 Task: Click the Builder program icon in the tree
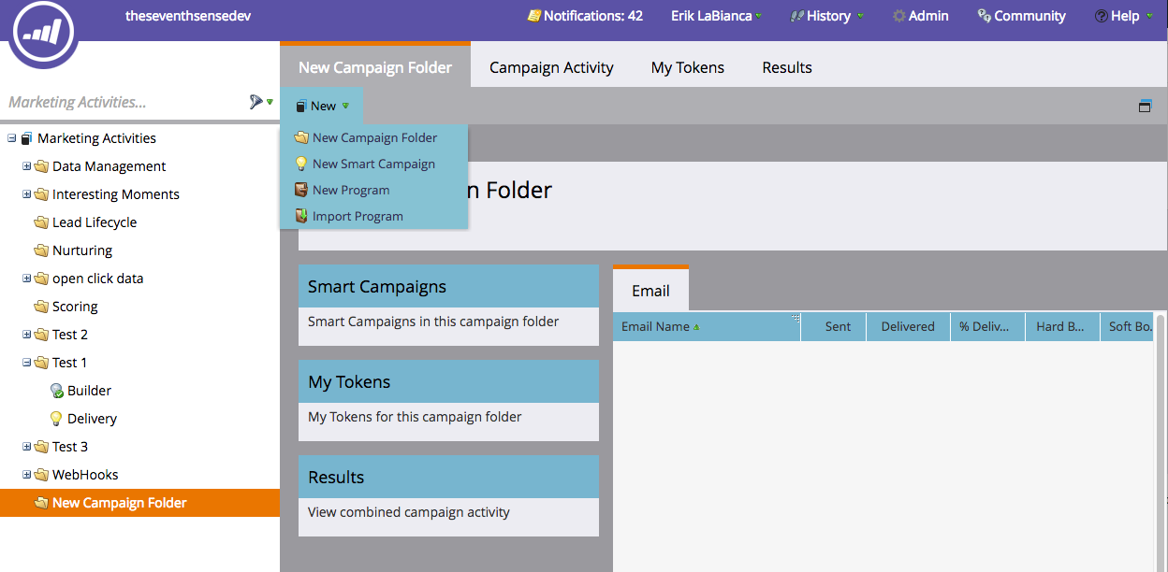coord(57,391)
